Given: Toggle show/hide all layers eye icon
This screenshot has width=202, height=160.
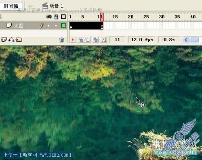Looking at the screenshot, I should [x=49, y=17].
